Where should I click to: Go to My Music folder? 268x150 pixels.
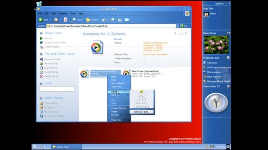tap(49, 107)
